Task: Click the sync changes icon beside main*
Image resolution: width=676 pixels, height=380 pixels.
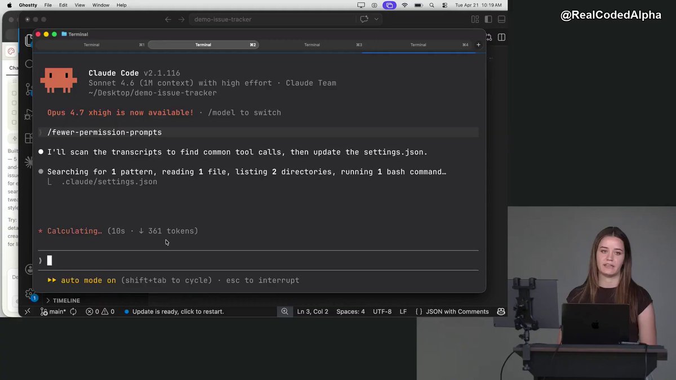Action: 73,311
